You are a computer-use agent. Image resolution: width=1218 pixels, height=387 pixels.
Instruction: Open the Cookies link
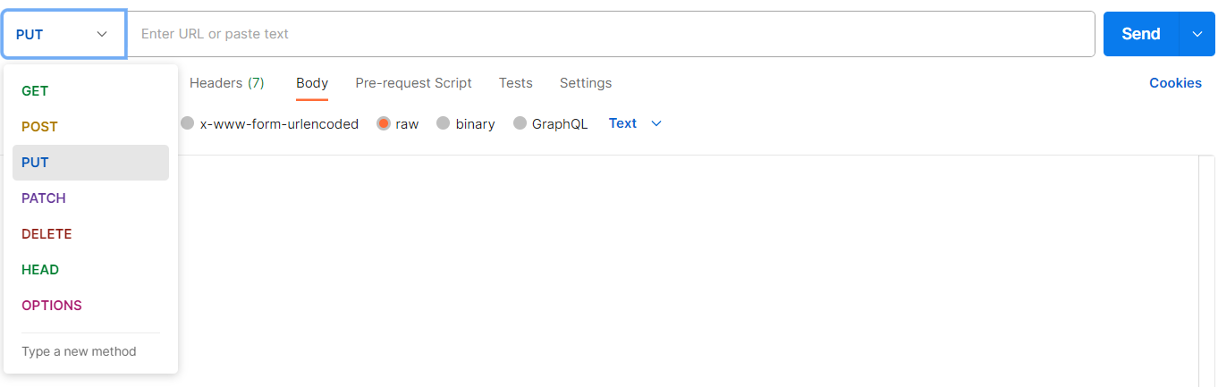point(1175,83)
